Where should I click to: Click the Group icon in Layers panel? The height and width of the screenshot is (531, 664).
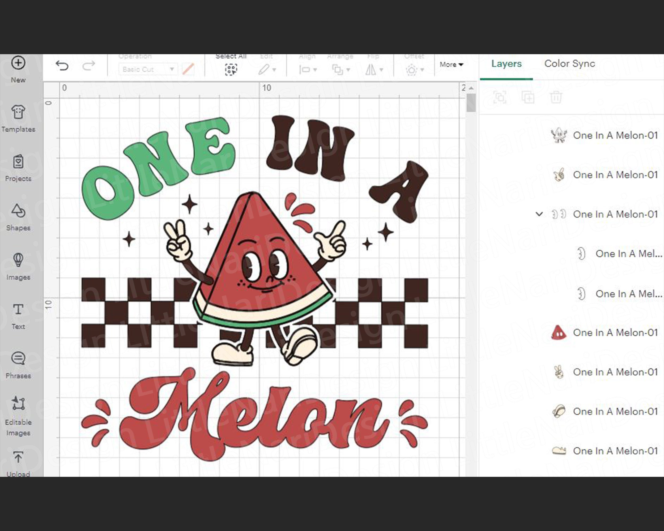point(500,98)
